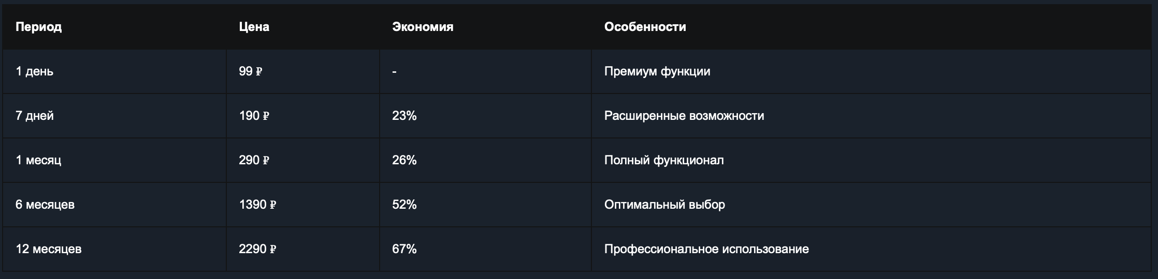Click the 2290 ₽ price cell

303,249
